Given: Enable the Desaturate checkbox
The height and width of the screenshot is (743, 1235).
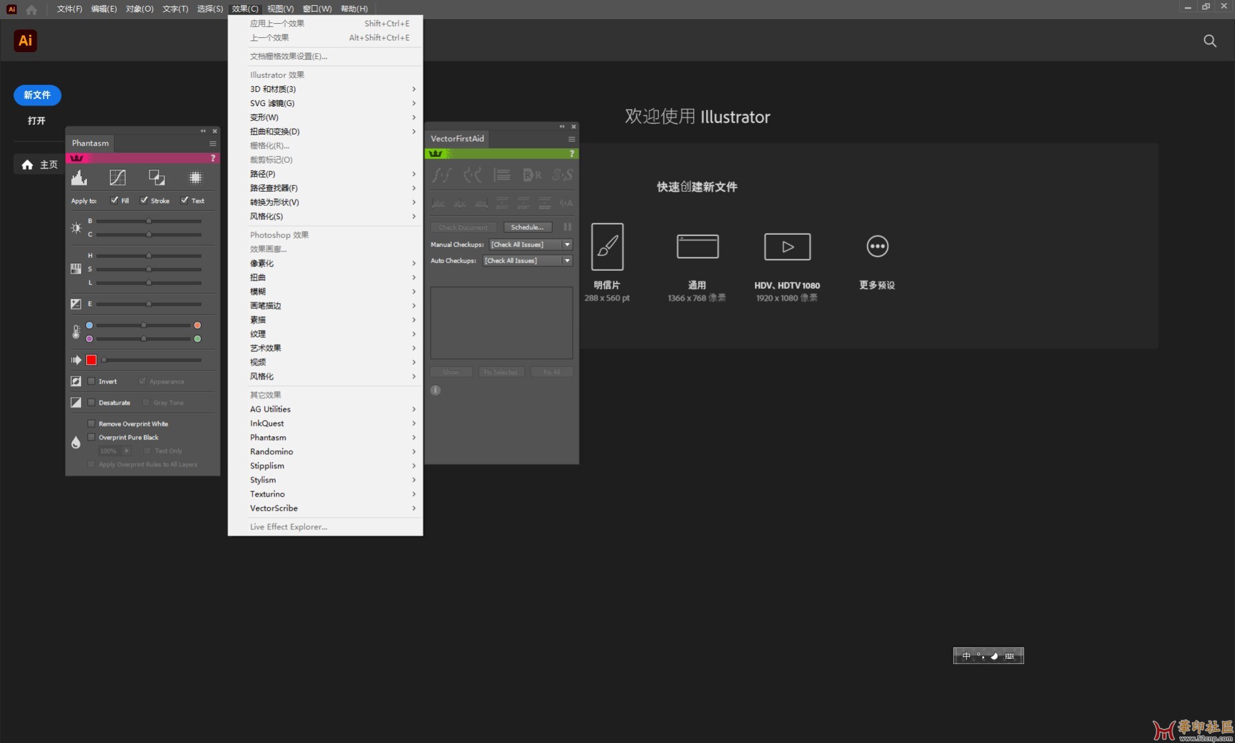Looking at the screenshot, I should coord(91,403).
